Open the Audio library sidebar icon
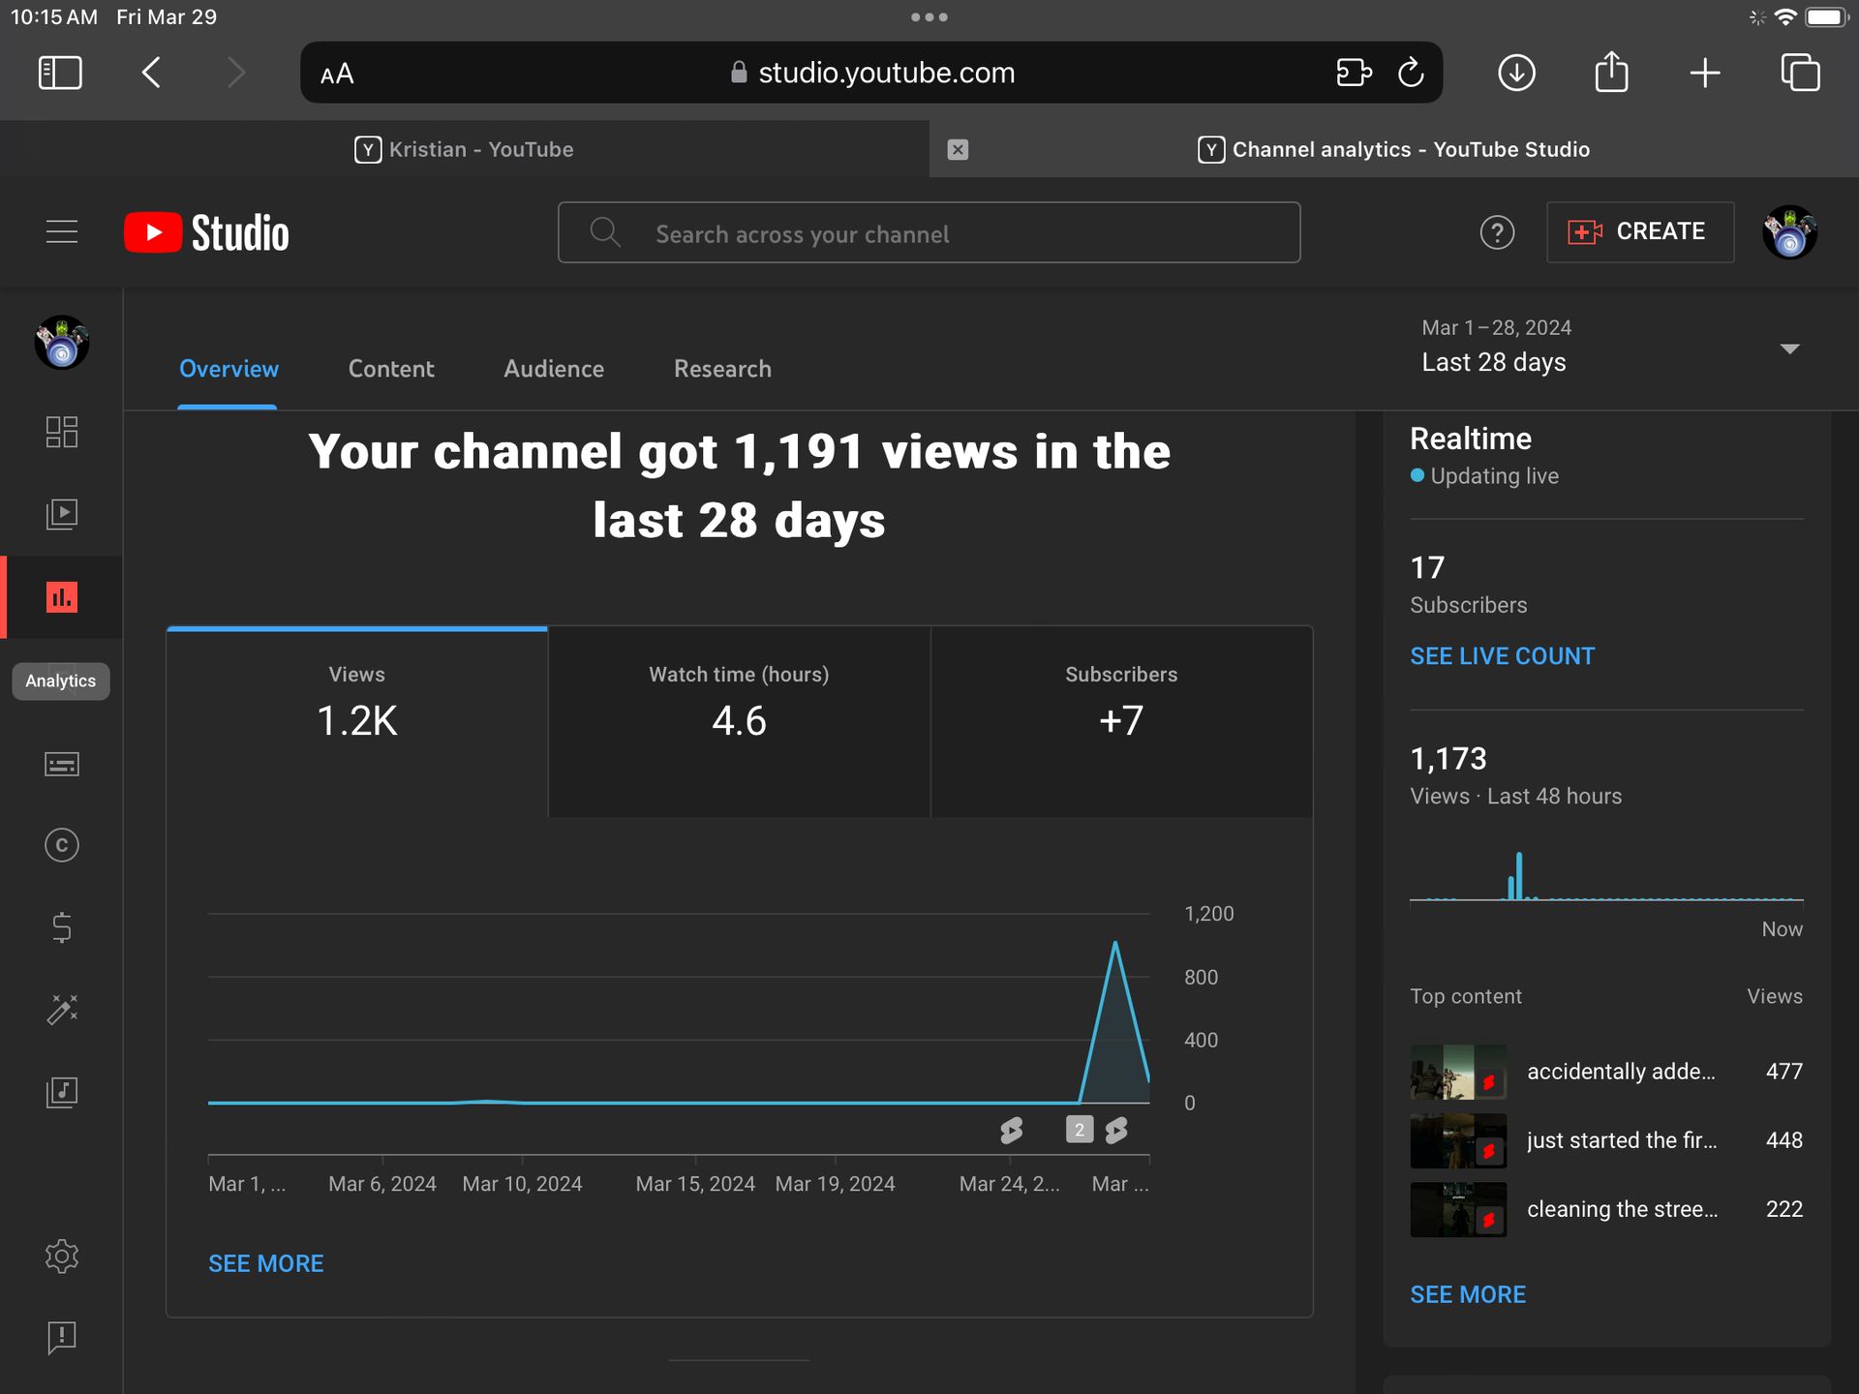The height and width of the screenshot is (1394, 1859). [x=61, y=1093]
